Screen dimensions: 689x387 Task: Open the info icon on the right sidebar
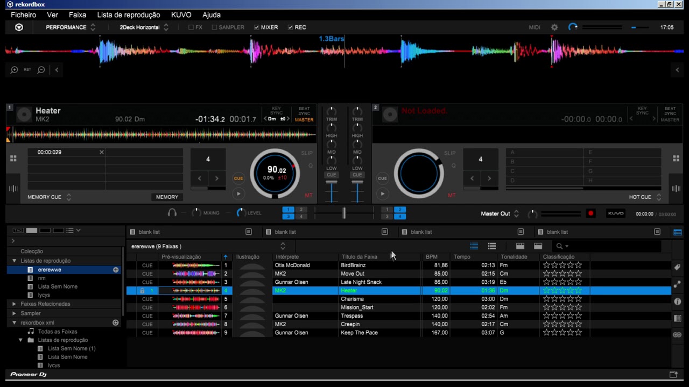(x=678, y=302)
